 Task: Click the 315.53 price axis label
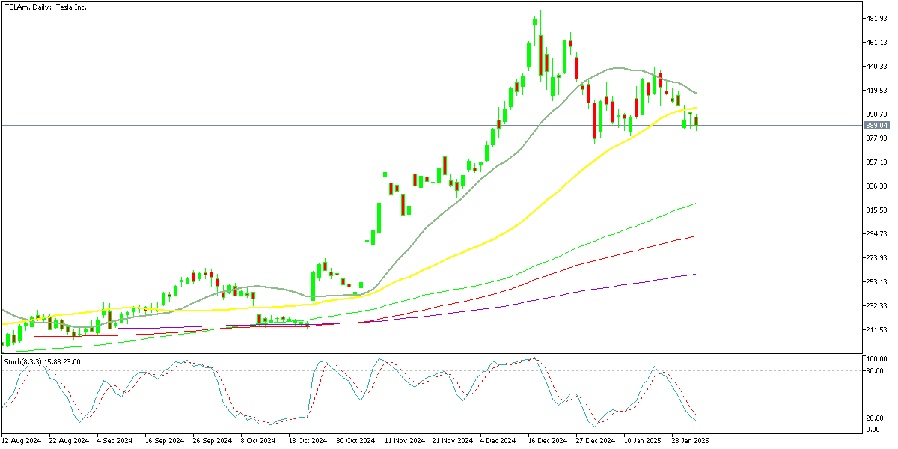pyautogui.click(x=876, y=210)
